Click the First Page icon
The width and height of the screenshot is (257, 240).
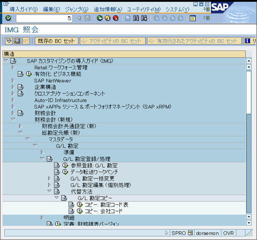point(156,18)
